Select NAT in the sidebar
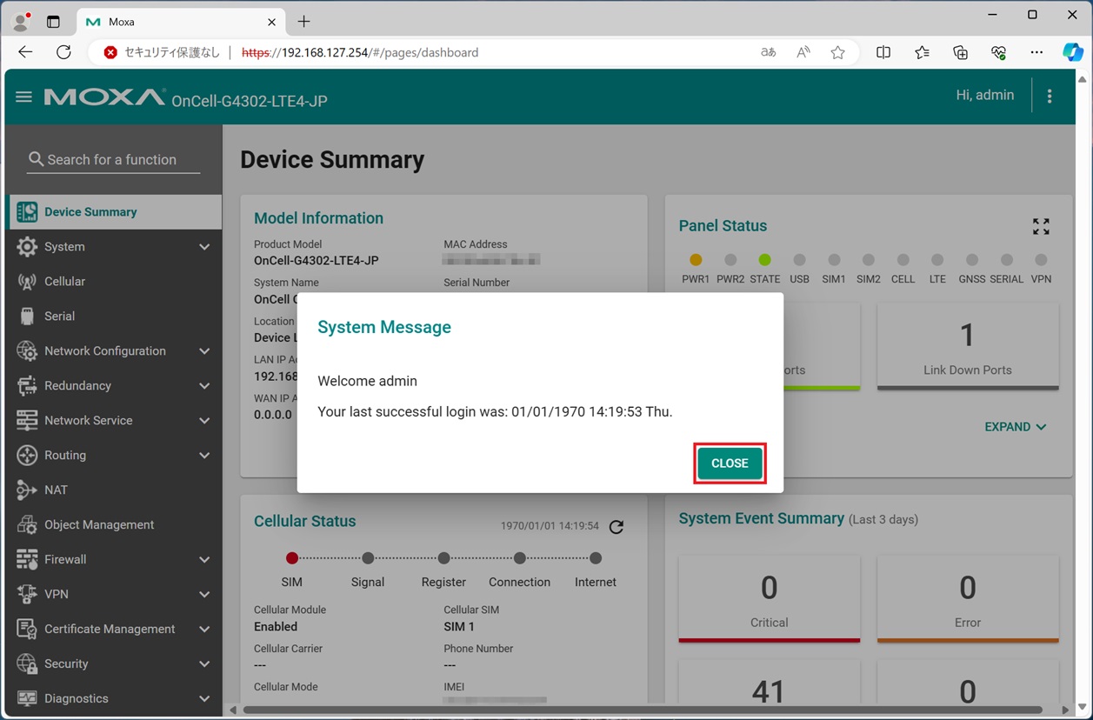The height and width of the screenshot is (720, 1093). tap(115, 490)
